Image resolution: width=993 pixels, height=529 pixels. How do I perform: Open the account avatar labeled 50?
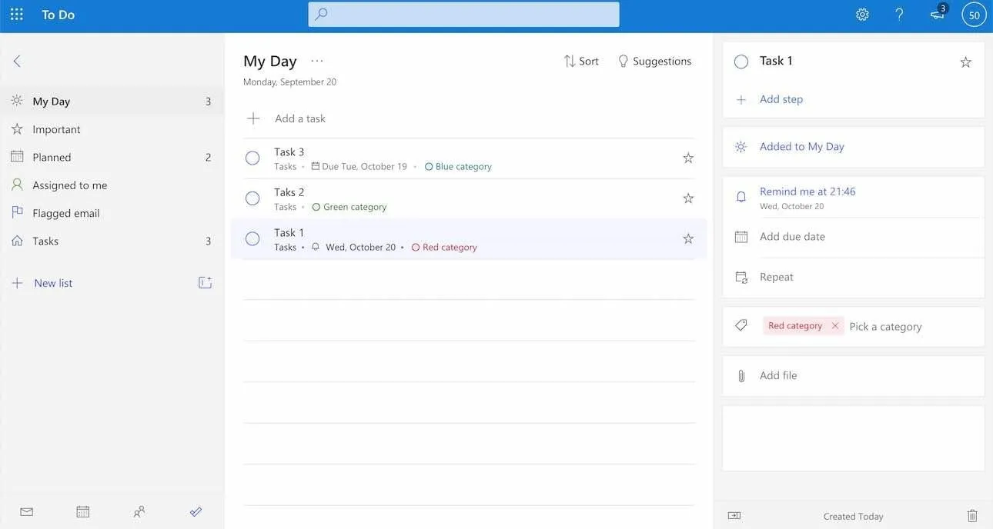click(x=974, y=15)
